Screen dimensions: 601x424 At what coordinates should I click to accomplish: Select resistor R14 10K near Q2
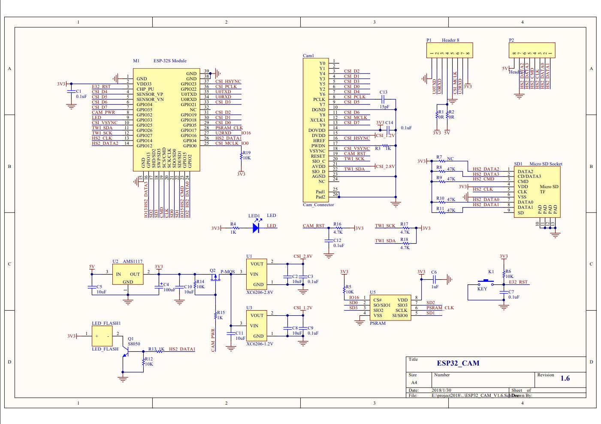tap(195, 284)
